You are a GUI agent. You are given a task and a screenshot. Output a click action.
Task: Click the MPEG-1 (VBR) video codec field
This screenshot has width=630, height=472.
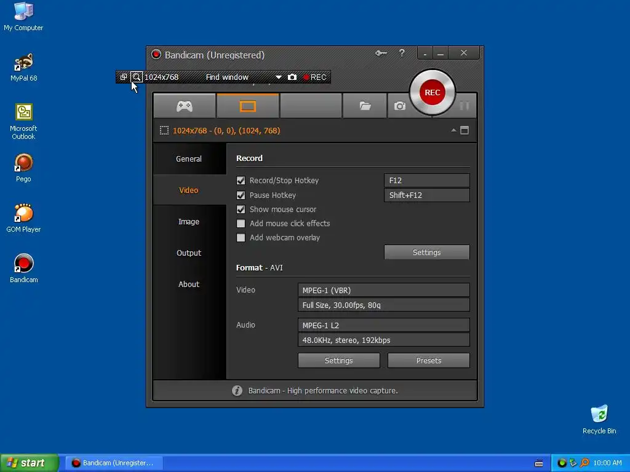pyautogui.click(x=384, y=290)
